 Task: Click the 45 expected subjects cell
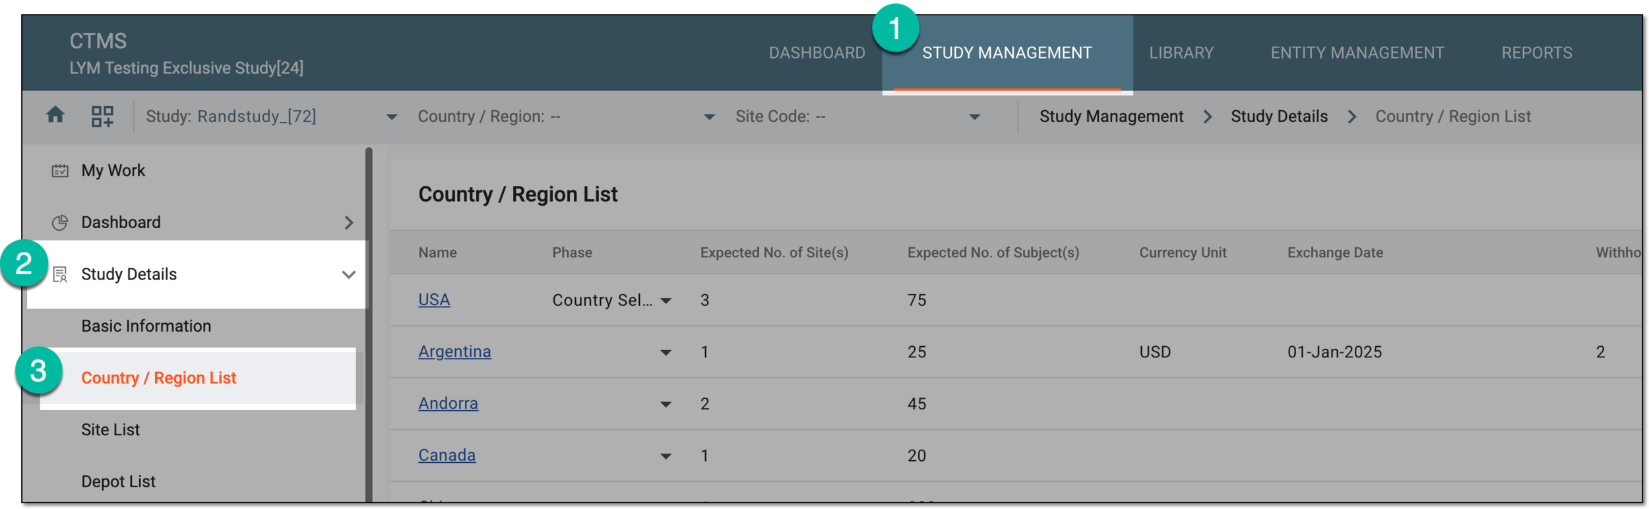pos(917,404)
